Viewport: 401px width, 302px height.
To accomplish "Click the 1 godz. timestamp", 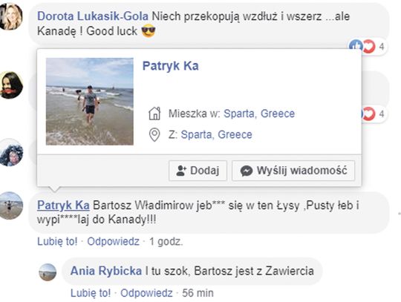I will [166, 241].
